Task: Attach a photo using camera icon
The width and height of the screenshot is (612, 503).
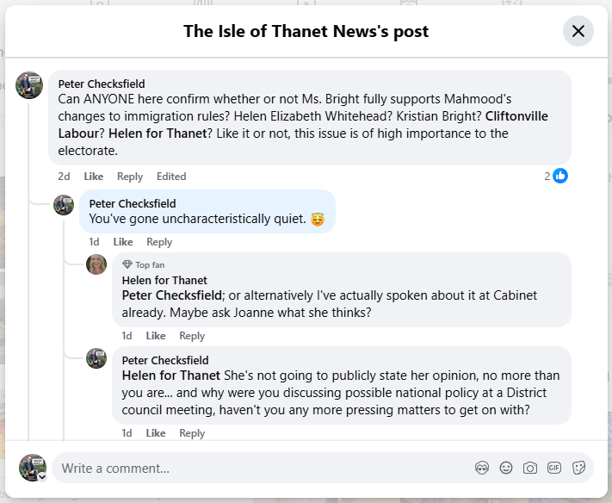Action: pos(530,468)
